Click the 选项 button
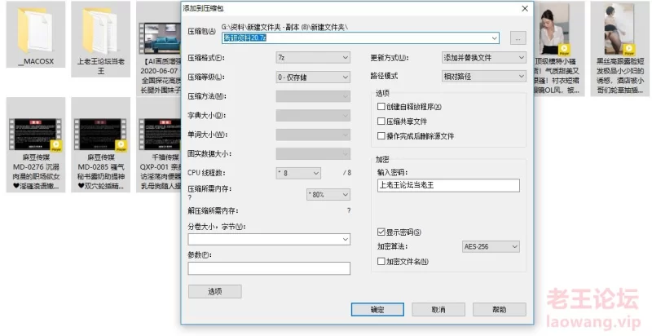The image size is (652, 336). (x=215, y=291)
